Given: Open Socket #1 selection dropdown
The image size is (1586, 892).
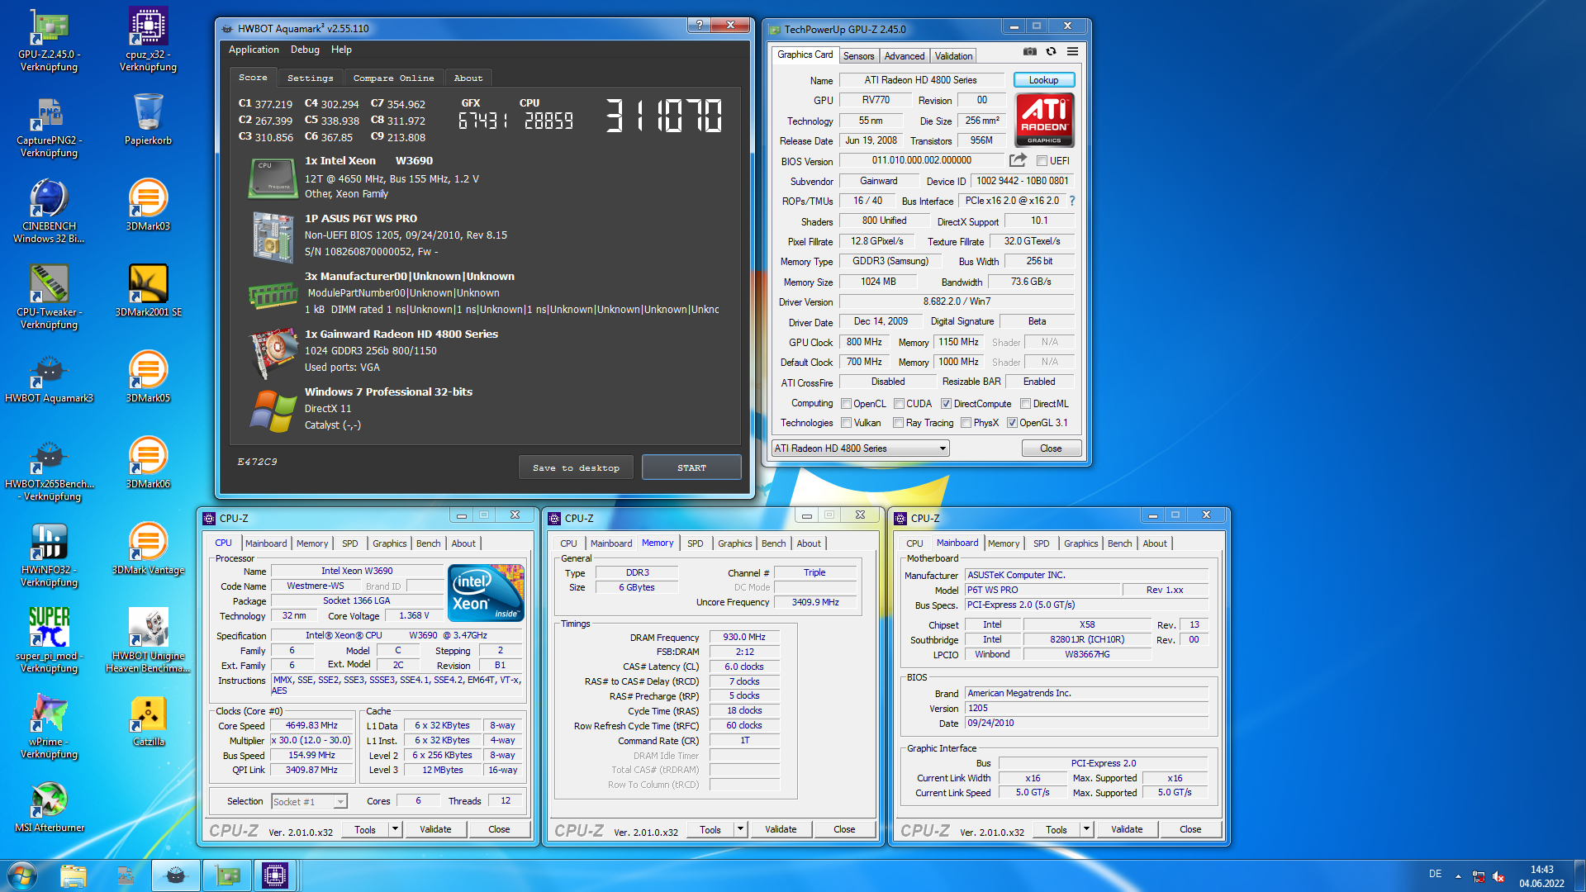Looking at the screenshot, I should (309, 802).
